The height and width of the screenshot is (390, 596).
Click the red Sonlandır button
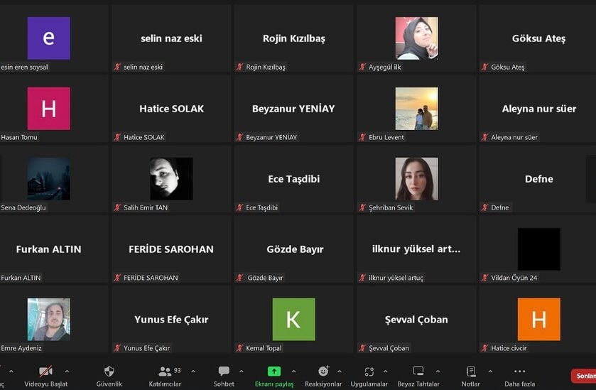584,376
